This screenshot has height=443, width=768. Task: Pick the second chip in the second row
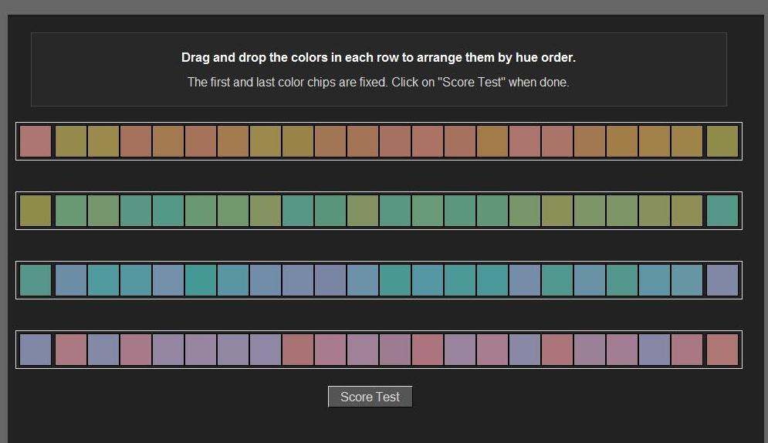pyautogui.click(x=71, y=211)
